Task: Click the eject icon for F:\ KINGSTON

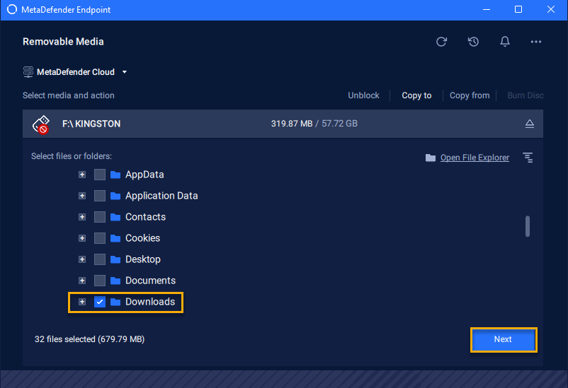Action: pos(530,124)
